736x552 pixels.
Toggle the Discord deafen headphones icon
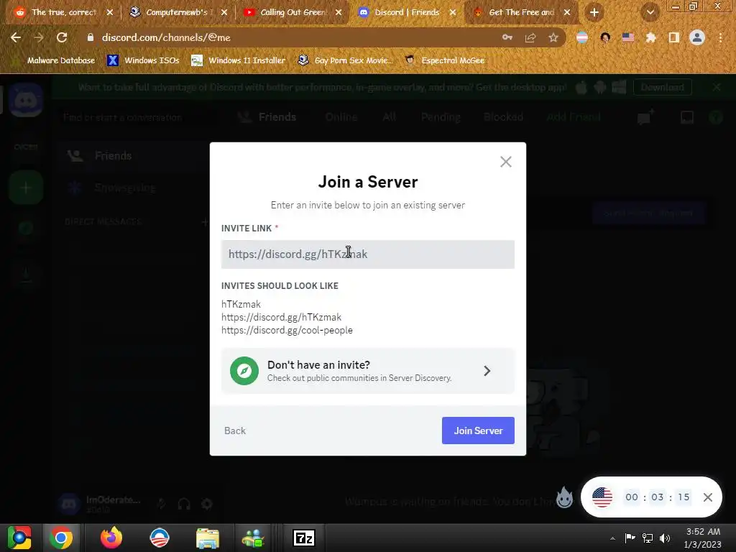click(x=184, y=504)
